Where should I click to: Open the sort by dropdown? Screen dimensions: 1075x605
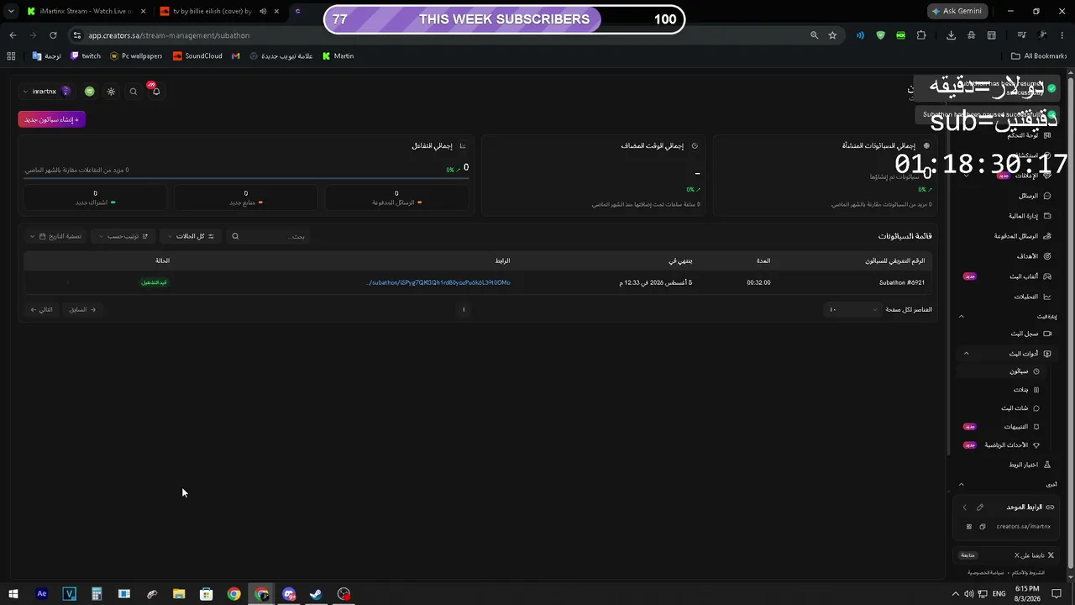click(123, 236)
